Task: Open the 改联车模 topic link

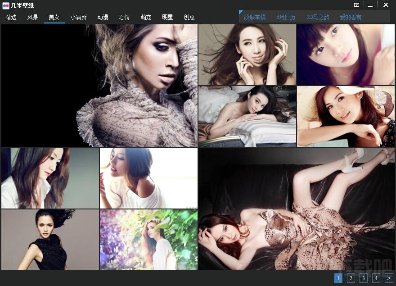Action: click(x=255, y=17)
